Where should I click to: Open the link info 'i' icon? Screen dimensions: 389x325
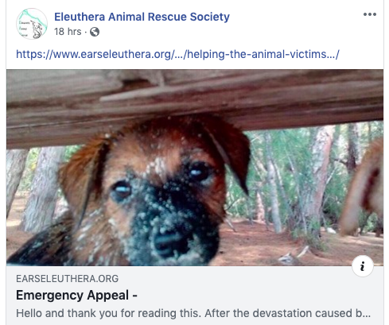coord(363,266)
